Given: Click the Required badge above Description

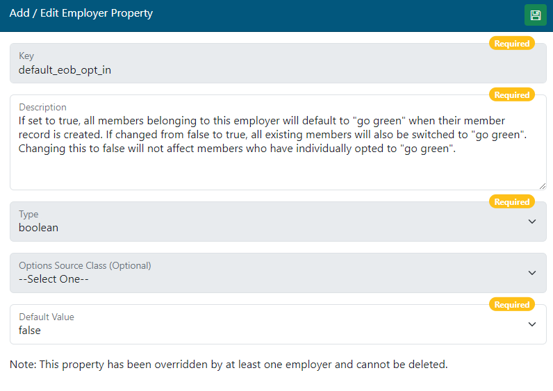Looking at the screenshot, I should [x=512, y=95].
